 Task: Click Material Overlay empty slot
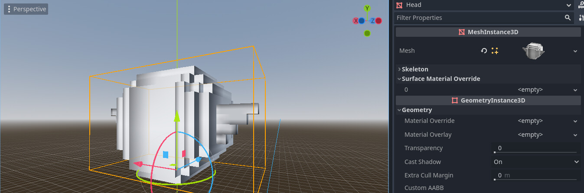[530, 135]
